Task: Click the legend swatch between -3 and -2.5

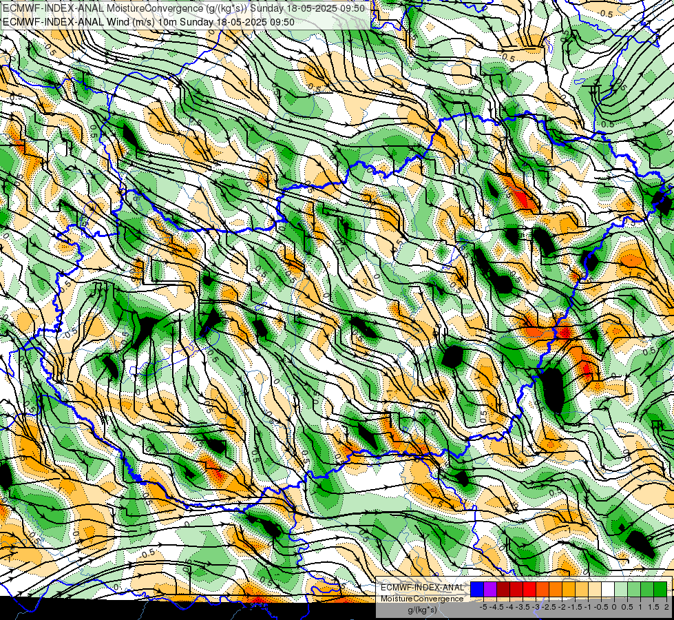Action: click(x=543, y=590)
